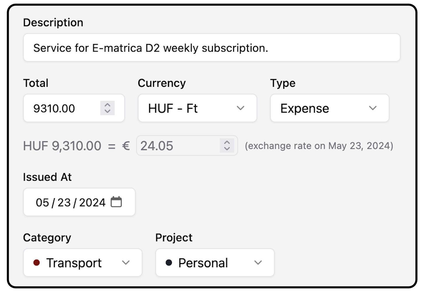Expand the Currency chevron arrow
Screen dimensions: 424x292
click(240, 108)
